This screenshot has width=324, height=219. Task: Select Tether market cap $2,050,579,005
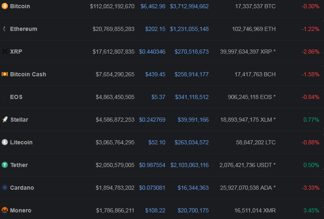tap(115, 165)
